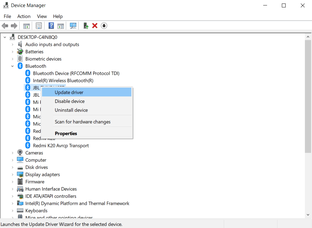Select Intel(R) Wireless Bluetooth(R) device
The image size is (312, 228).
point(63,81)
